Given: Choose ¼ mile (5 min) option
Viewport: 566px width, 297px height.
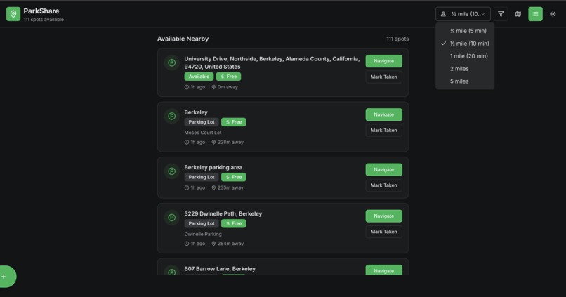Looking at the screenshot, I should (x=465, y=31).
